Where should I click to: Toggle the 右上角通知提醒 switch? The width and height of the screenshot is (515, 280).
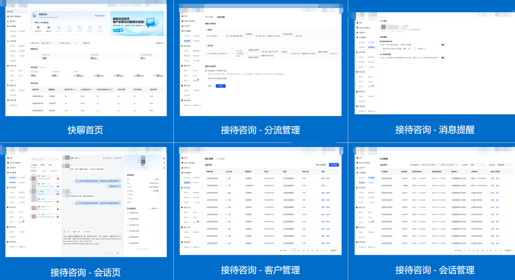coord(443,58)
